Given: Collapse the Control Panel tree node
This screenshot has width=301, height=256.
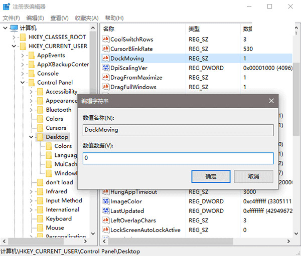Looking at the screenshot, I should pyautogui.click(x=23, y=83).
